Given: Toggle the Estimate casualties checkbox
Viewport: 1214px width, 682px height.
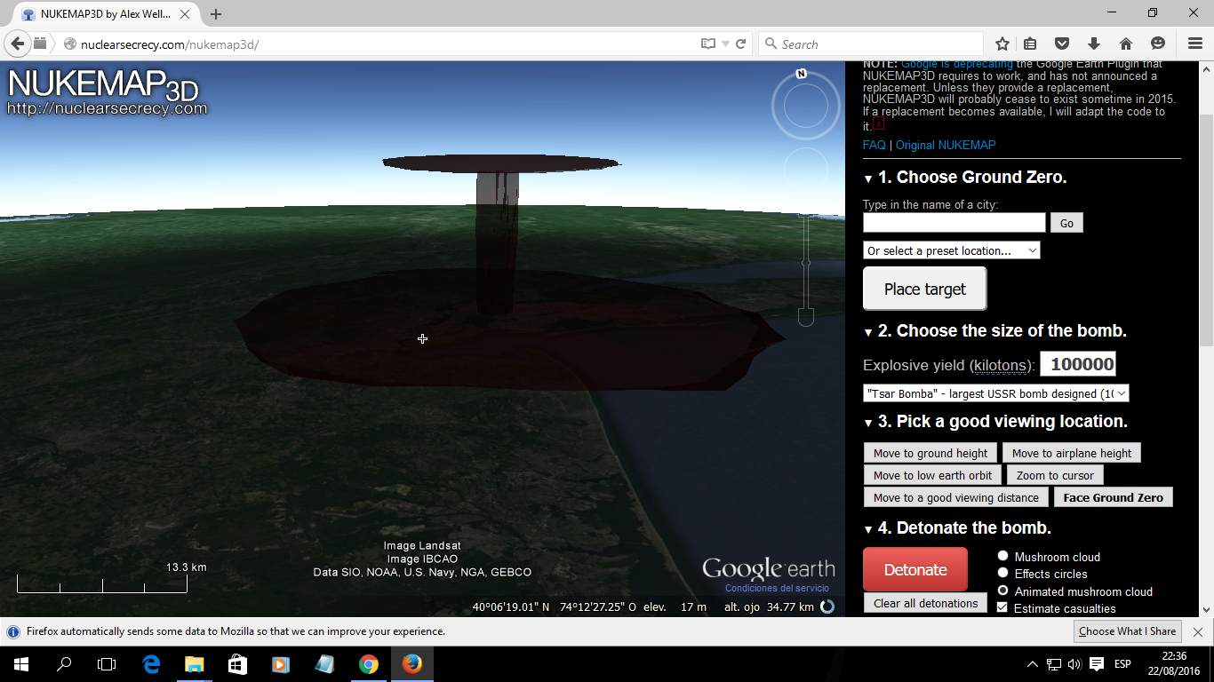Looking at the screenshot, I should [x=1003, y=607].
